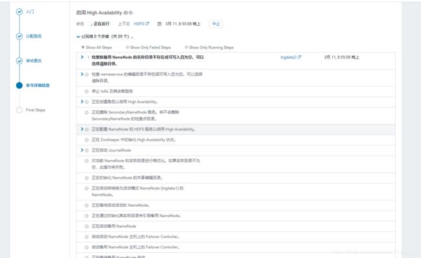Click the 正在启动备用 NameNode step text
Viewport: 421px width, 258px height.
click(x=114, y=226)
